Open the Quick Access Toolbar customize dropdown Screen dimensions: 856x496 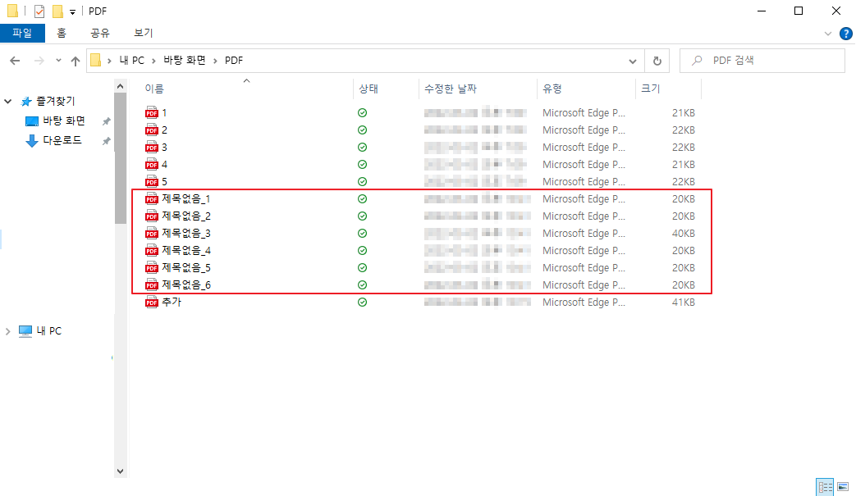(x=71, y=11)
